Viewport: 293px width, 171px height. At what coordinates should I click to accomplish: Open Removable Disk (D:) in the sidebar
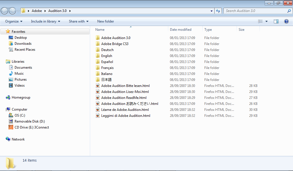[29, 121]
